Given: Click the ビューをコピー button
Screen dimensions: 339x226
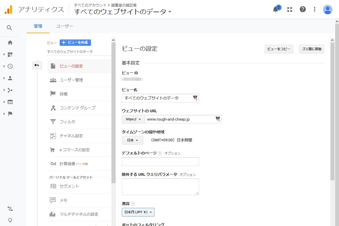Looking at the screenshot, I should tap(279, 49).
